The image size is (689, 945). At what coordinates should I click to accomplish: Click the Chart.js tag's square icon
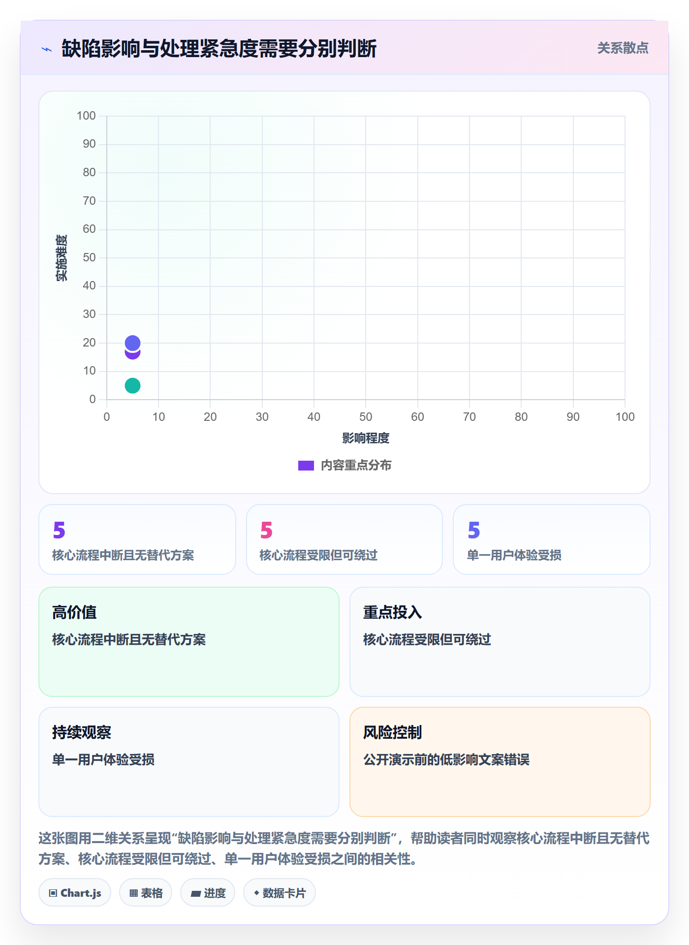click(53, 893)
